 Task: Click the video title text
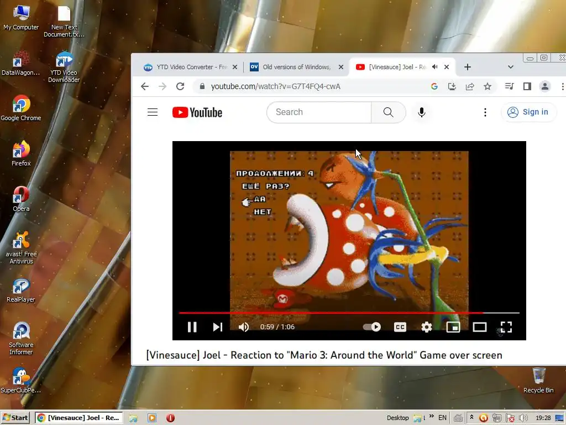[x=324, y=355]
